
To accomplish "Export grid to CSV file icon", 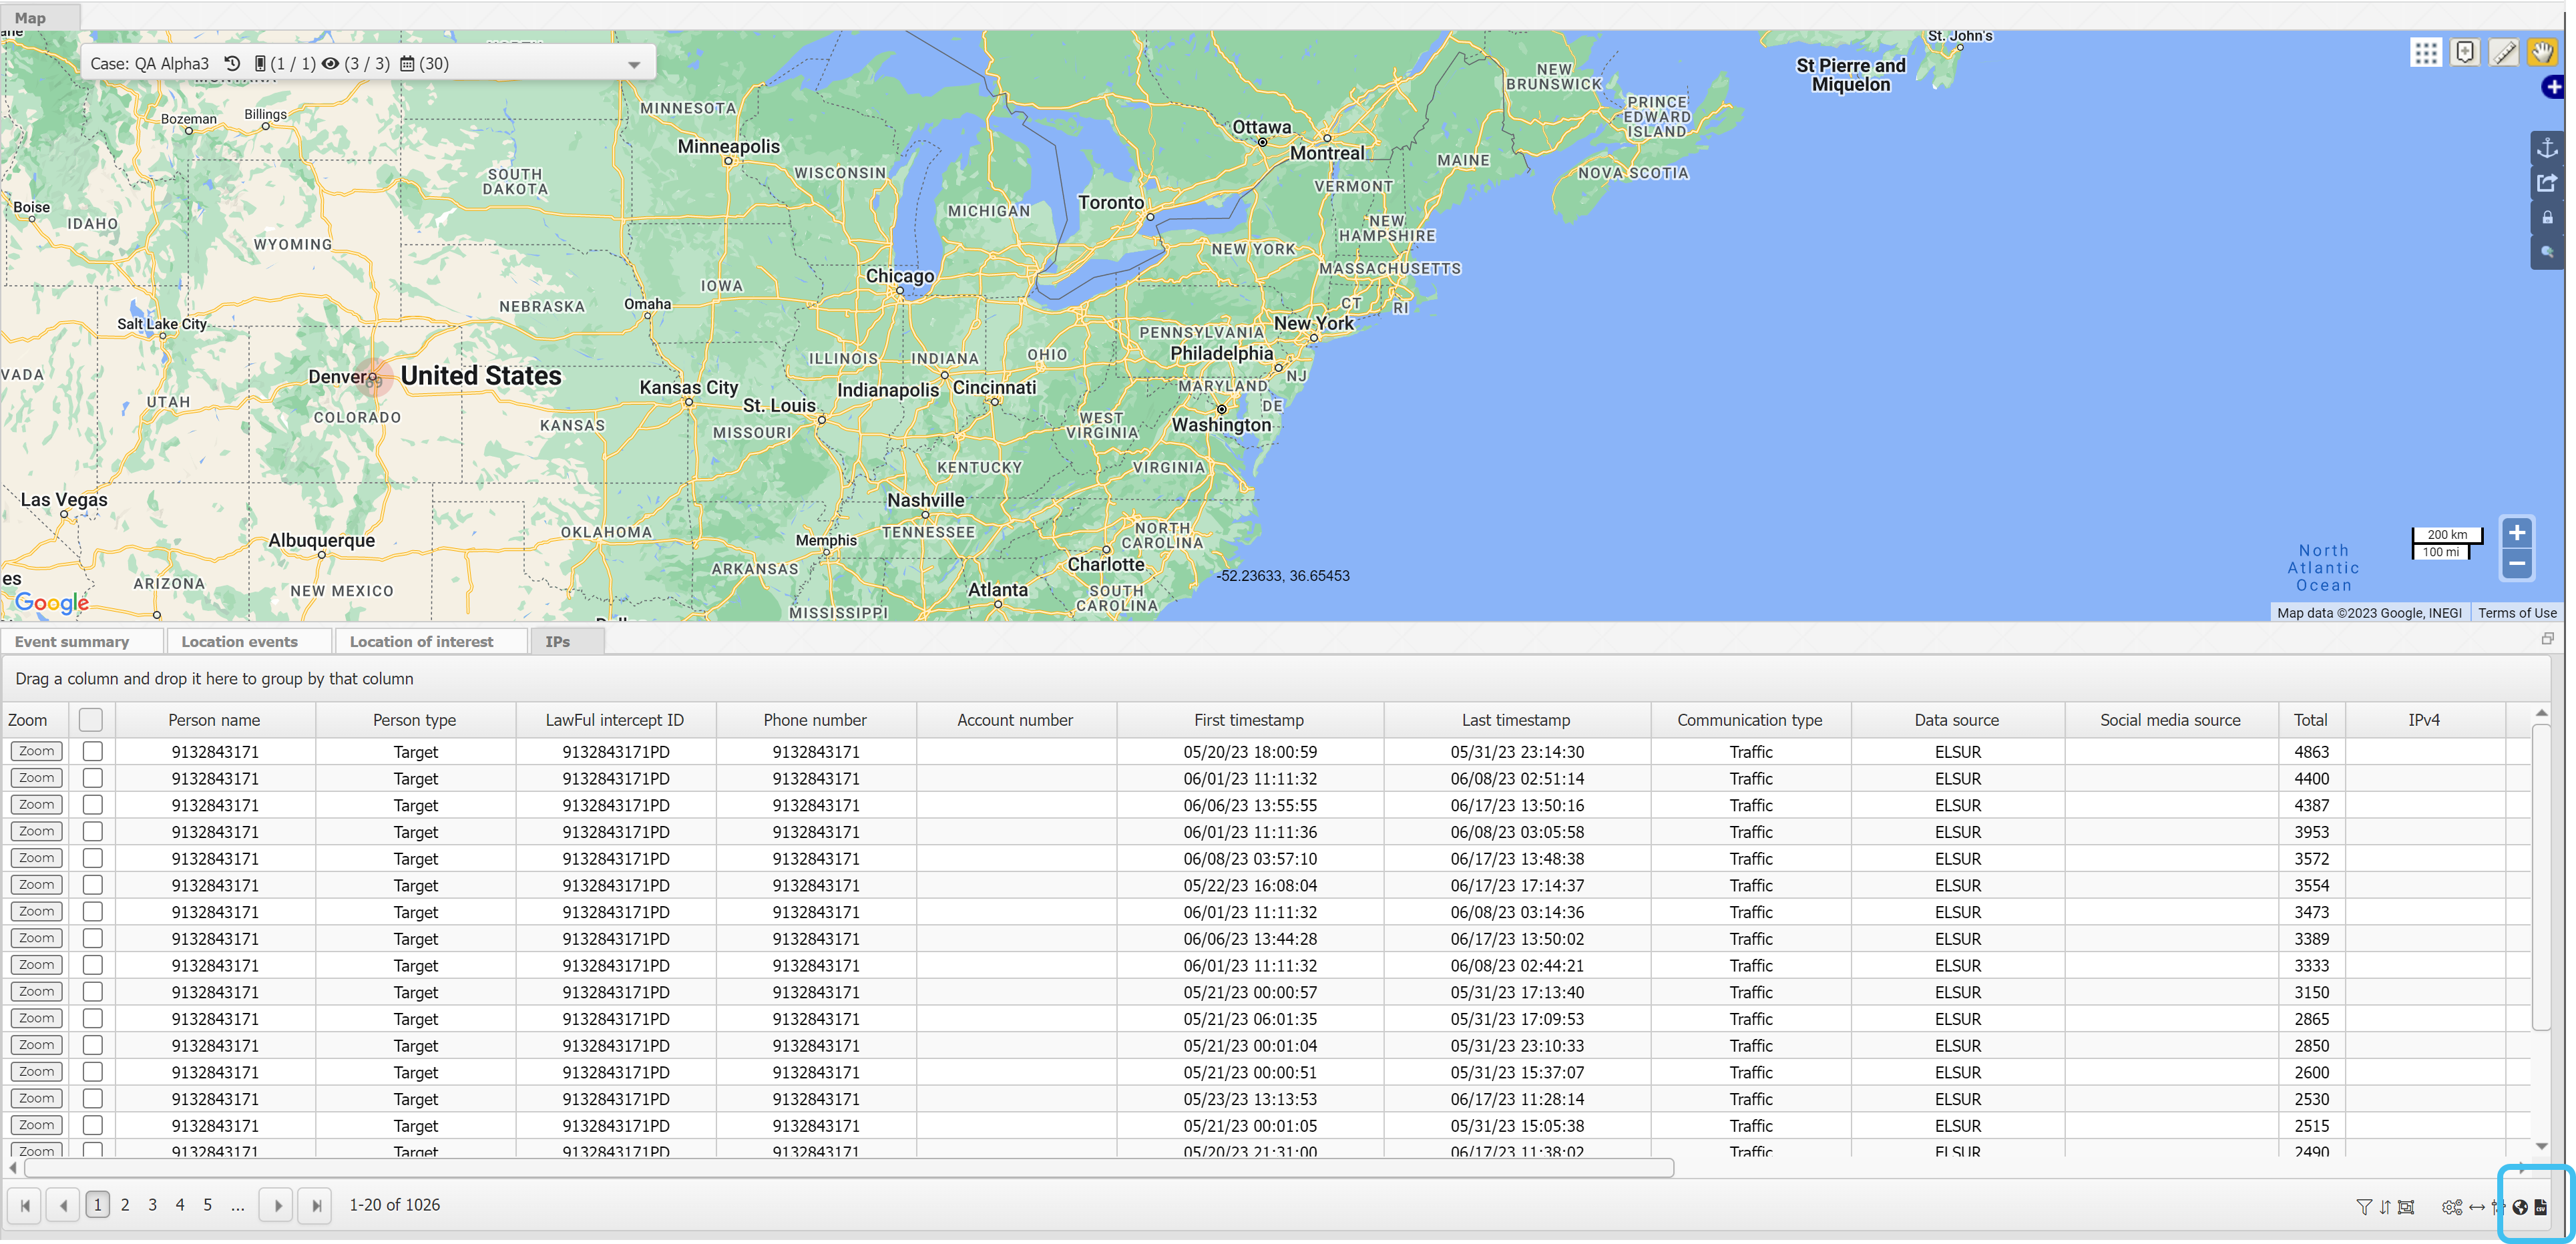I will [2540, 1207].
